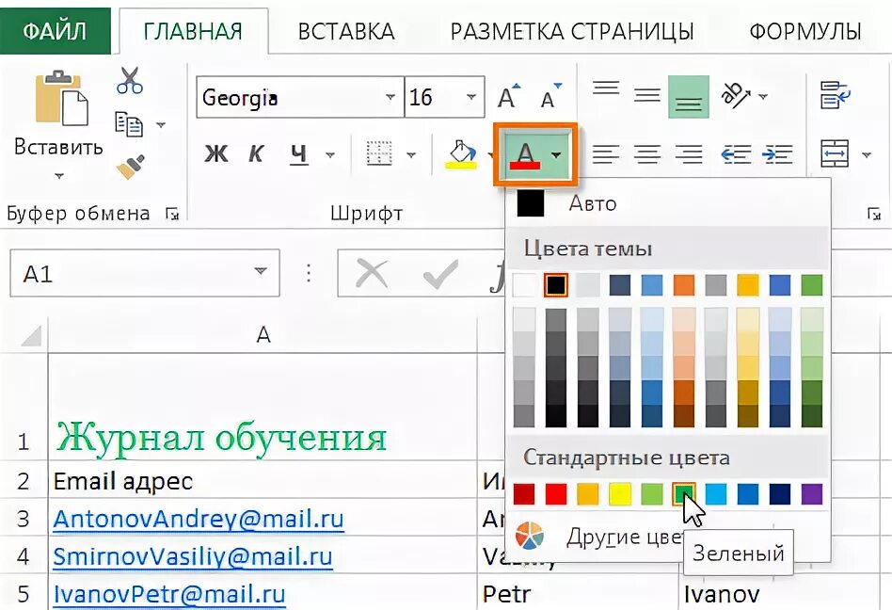
Task: Click the Increase Font Size icon
Action: tap(506, 95)
